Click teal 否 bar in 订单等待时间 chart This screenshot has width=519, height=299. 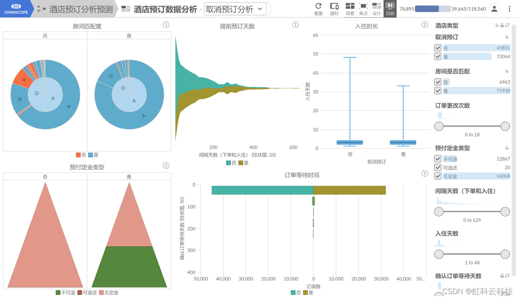tap(262, 190)
